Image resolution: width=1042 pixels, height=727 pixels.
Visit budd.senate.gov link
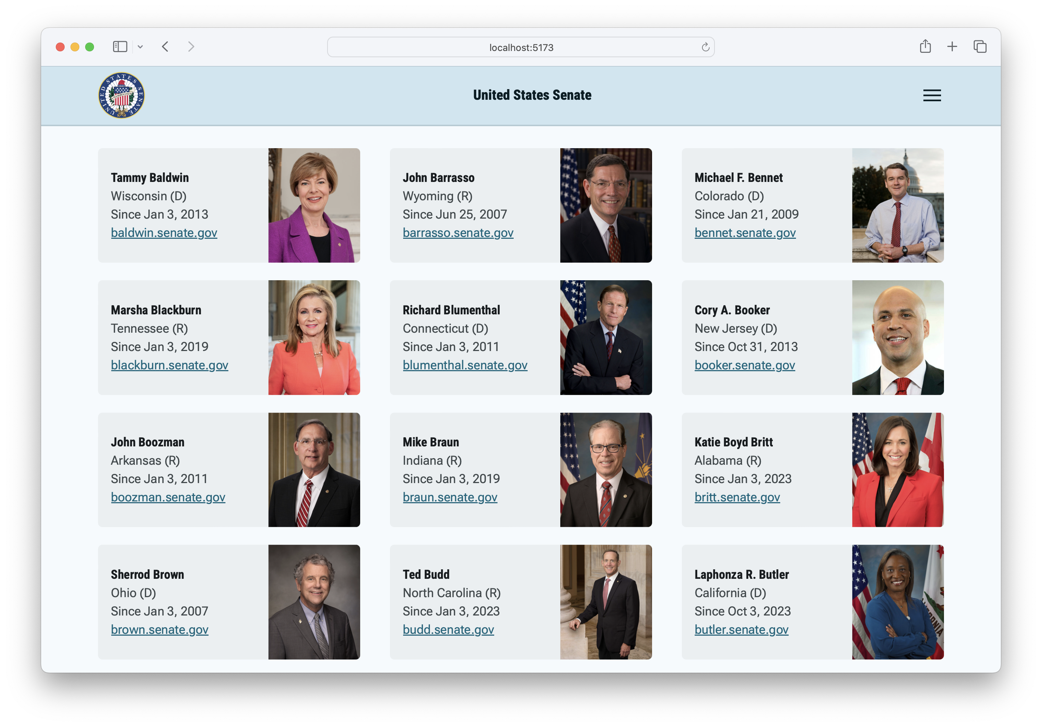(448, 629)
